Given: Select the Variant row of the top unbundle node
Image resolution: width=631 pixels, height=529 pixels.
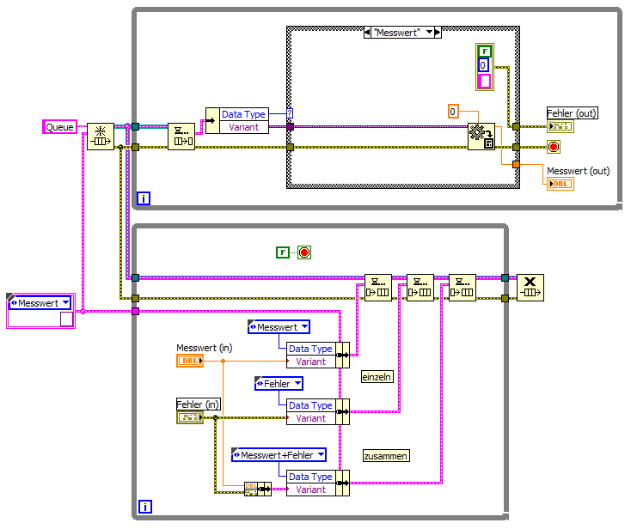Looking at the screenshot, I should point(244,127).
